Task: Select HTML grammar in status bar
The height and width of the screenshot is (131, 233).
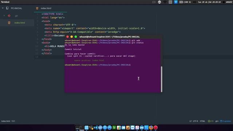Action: (202, 121)
